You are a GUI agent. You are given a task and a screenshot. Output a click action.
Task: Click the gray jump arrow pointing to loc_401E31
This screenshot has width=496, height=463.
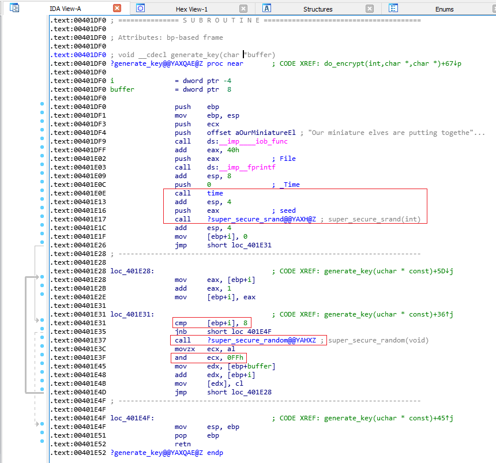tap(37, 318)
